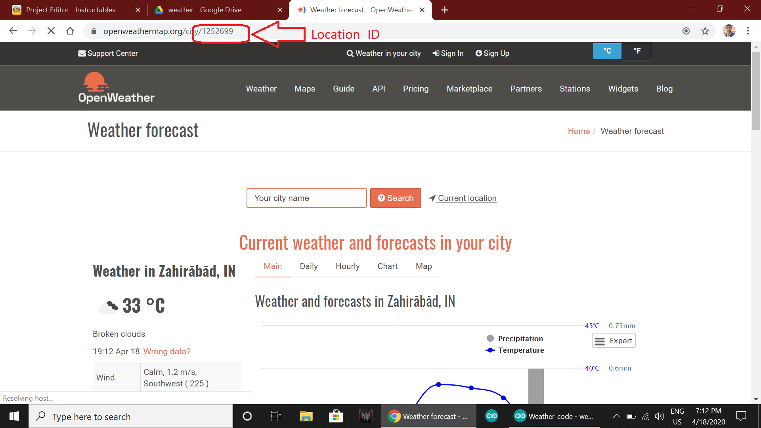
Task: Close the Weather forecast - OpenWeather tab
Action: 422,10
